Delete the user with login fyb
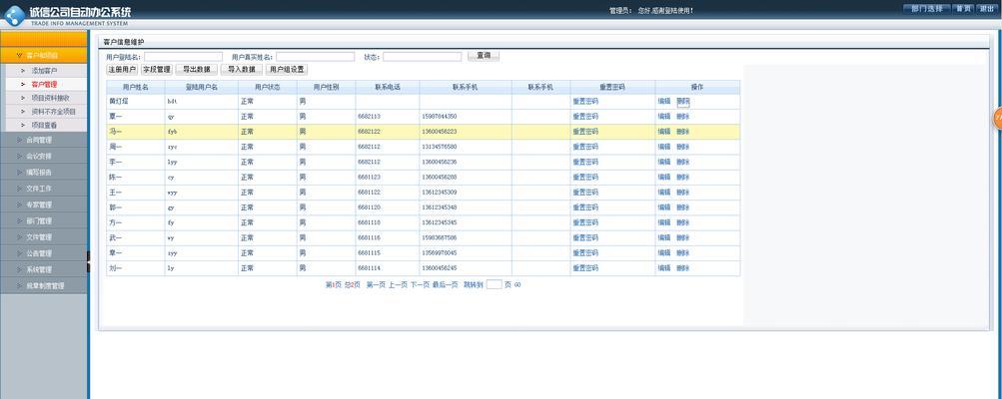This screenshot has height=399, width=1002. coord(683,132)
